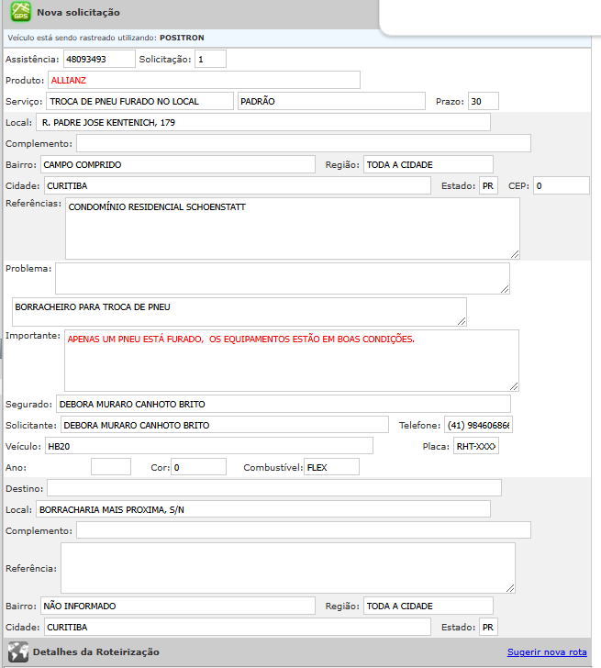Viewport: 601px width, 668px height.
Task: Select the Bairro field showing NÃO INFORMADO
Action: click(177, 606)
